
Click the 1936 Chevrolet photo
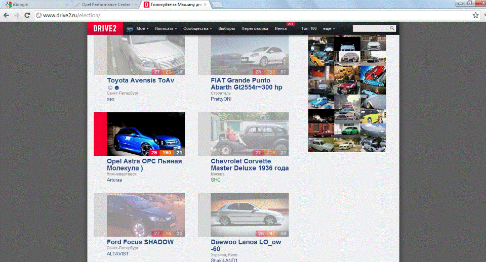coord(250,134)
